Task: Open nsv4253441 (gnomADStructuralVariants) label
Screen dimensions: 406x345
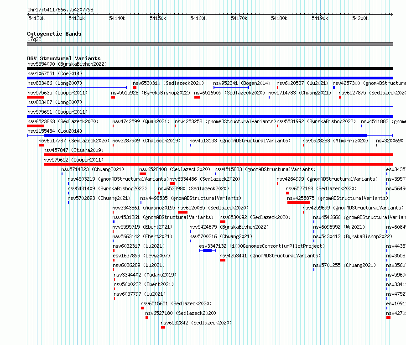Action: click(270, 256)
